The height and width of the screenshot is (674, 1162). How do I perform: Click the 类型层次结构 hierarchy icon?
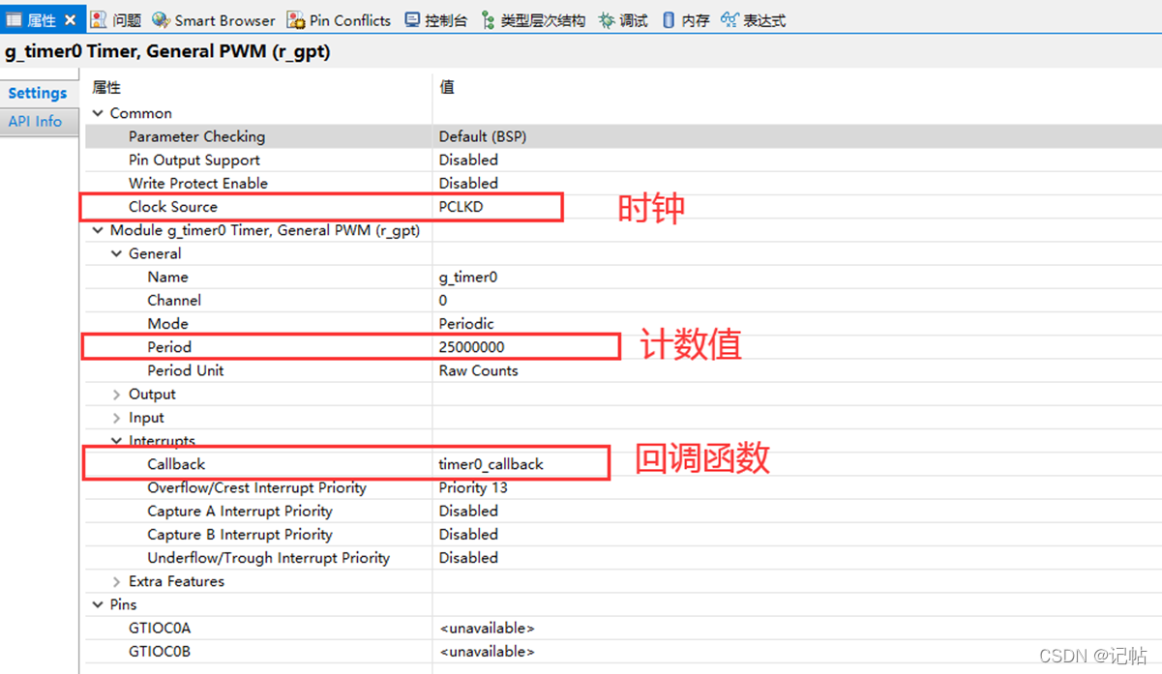pos(488,20)
